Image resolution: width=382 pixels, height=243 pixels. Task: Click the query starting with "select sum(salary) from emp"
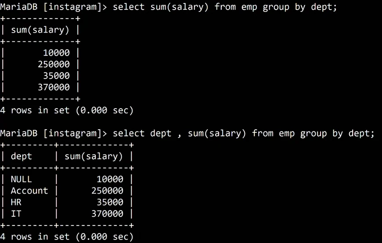click(225, 7)
